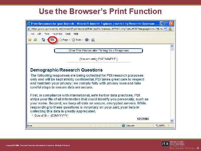Click the Print icon in the toolbar
Image resolution: width=201 pixels, height=151 pixels.
click(52, 40)
